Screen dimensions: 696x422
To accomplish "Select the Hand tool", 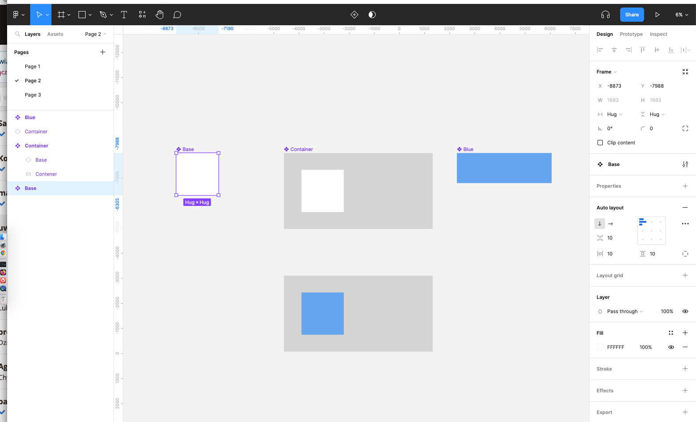I will (x=160, y=15).
